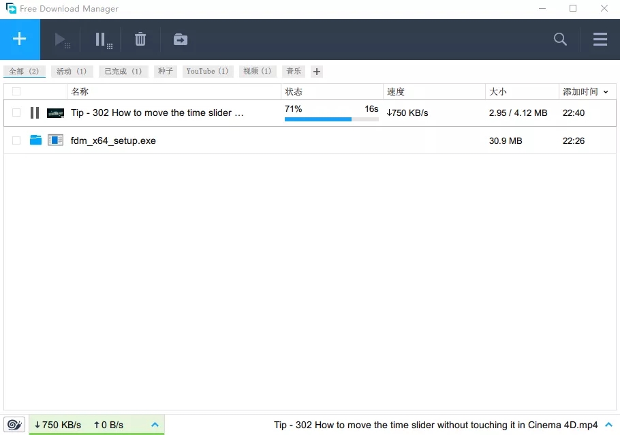Switch to the 种子 tab
This screenshot has width=620, height=435.
(x=166, y=71)
